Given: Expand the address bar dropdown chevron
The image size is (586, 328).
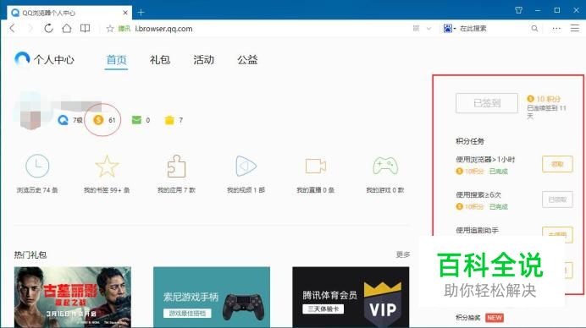Looking at the screenshot, I should tap(428, 29).
